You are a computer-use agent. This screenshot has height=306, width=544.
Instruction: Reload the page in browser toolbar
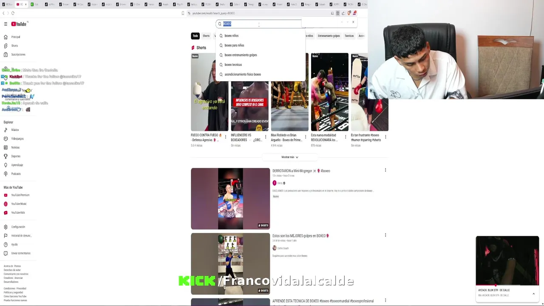tap(13, 13)
